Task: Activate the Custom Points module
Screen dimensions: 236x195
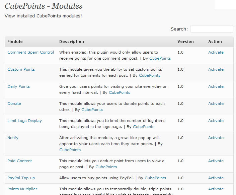Action: pyautogui.click(x=216, y=69)
